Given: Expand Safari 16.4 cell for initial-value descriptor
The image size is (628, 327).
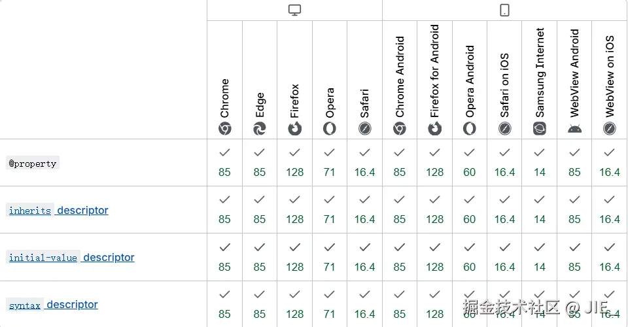Looking at the screenshot, I should click(365, 257).
